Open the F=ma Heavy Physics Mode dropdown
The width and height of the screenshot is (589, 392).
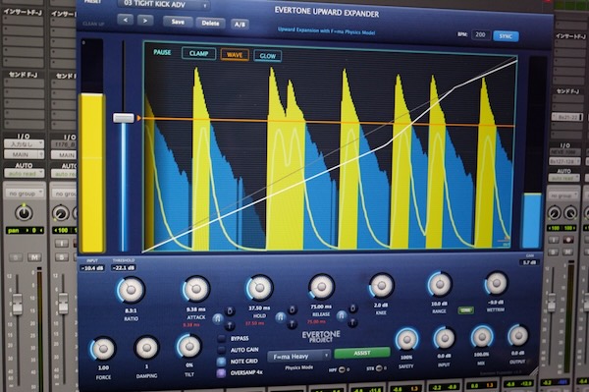299,356
